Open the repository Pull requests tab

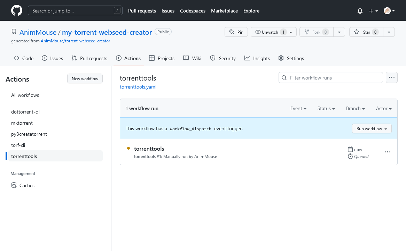[89, 58]
